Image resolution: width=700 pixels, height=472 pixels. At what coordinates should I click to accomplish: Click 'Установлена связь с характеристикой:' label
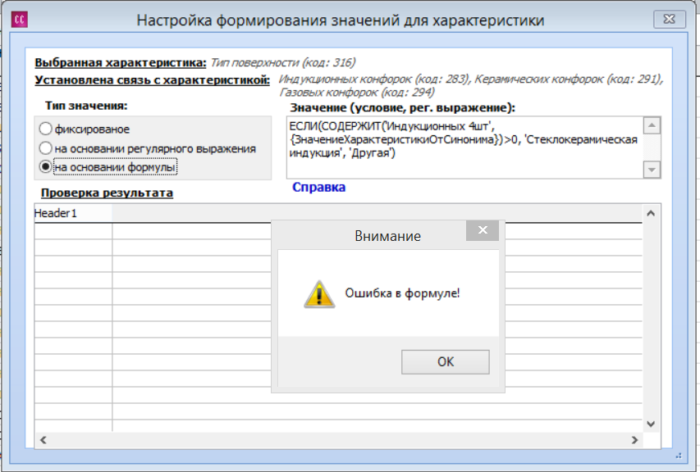click(153, 80)
